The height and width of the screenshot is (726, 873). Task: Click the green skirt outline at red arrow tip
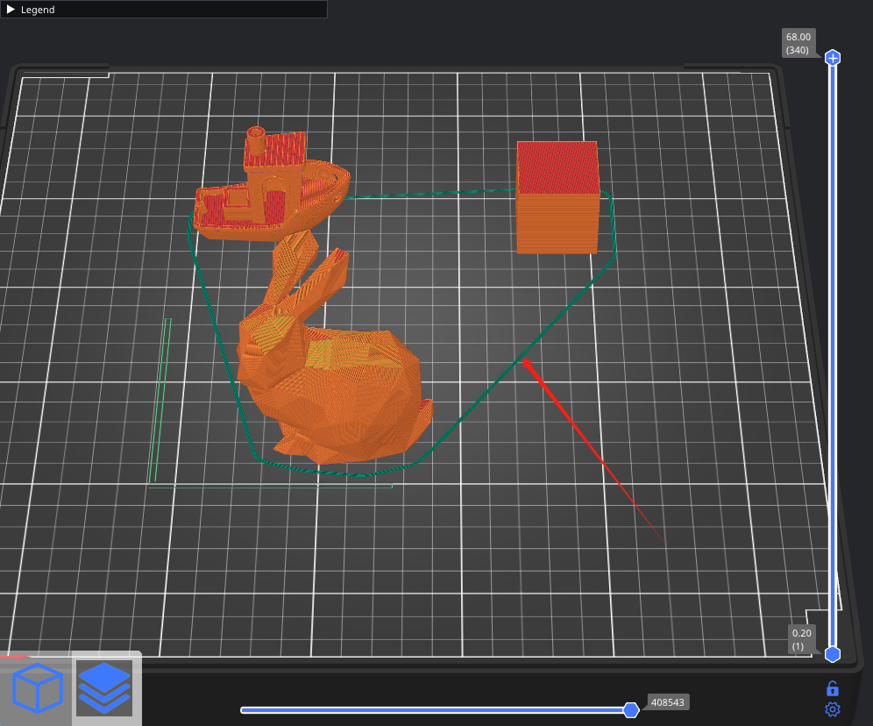(522, 357)
